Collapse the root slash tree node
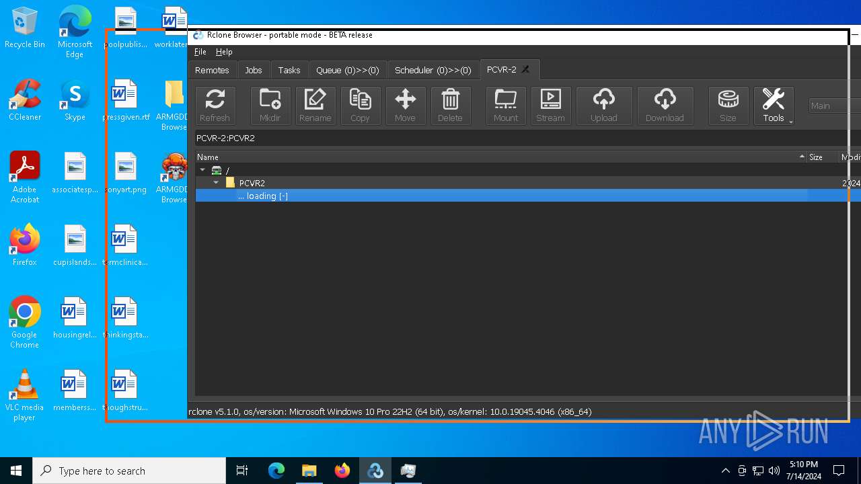 pyautogui.click(x=202, y=170)
